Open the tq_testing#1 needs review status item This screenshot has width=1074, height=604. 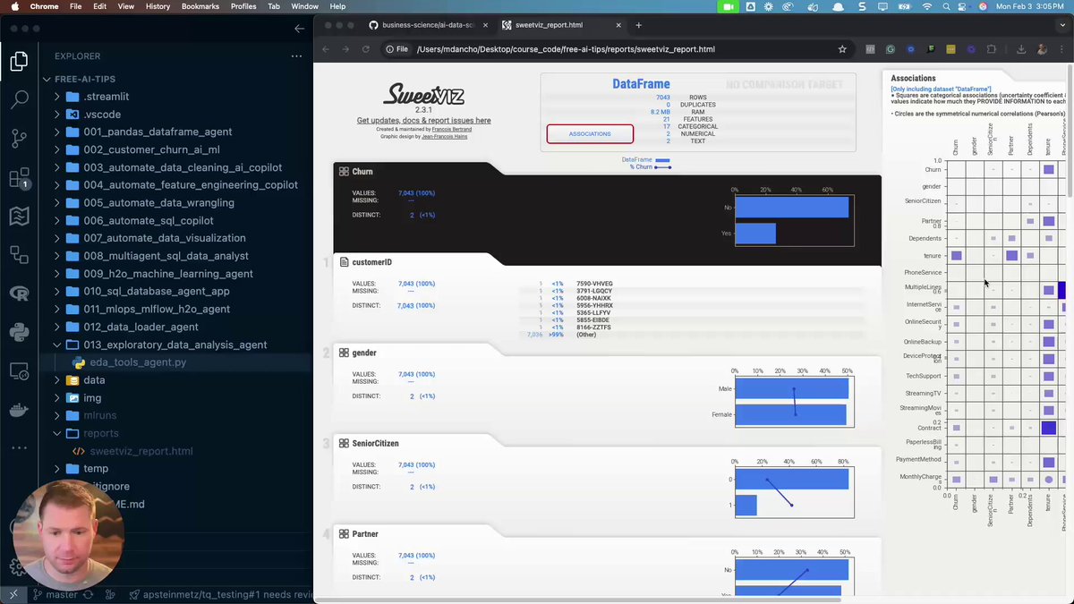pyautogui.click(x=222, y=594)
